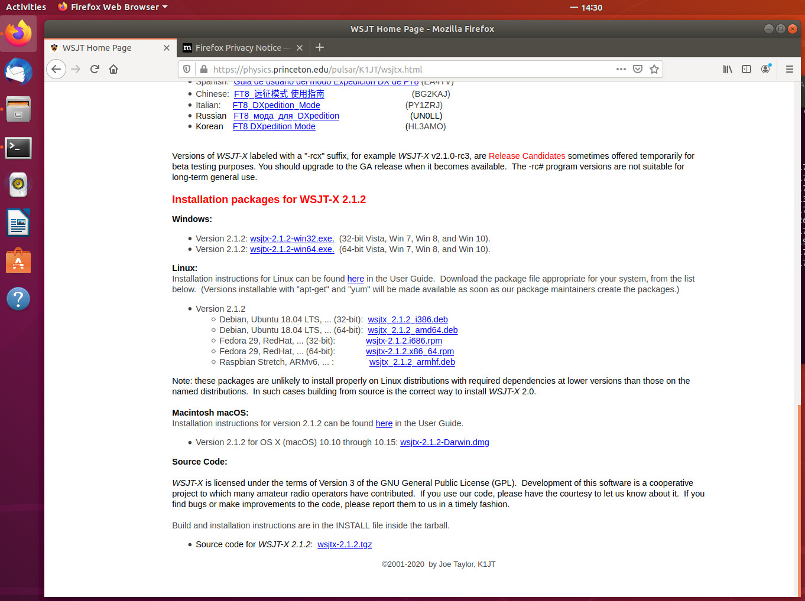This screenshot has height=601, width=805.
Task: Click the red 'Release Candidates' text
Action: (x=527, y=156)
